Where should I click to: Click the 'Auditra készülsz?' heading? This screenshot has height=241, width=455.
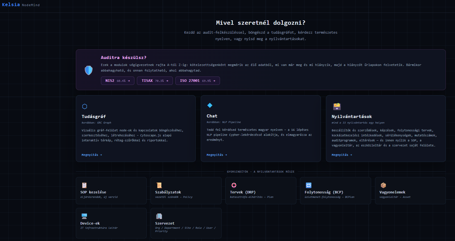point(124,57)
